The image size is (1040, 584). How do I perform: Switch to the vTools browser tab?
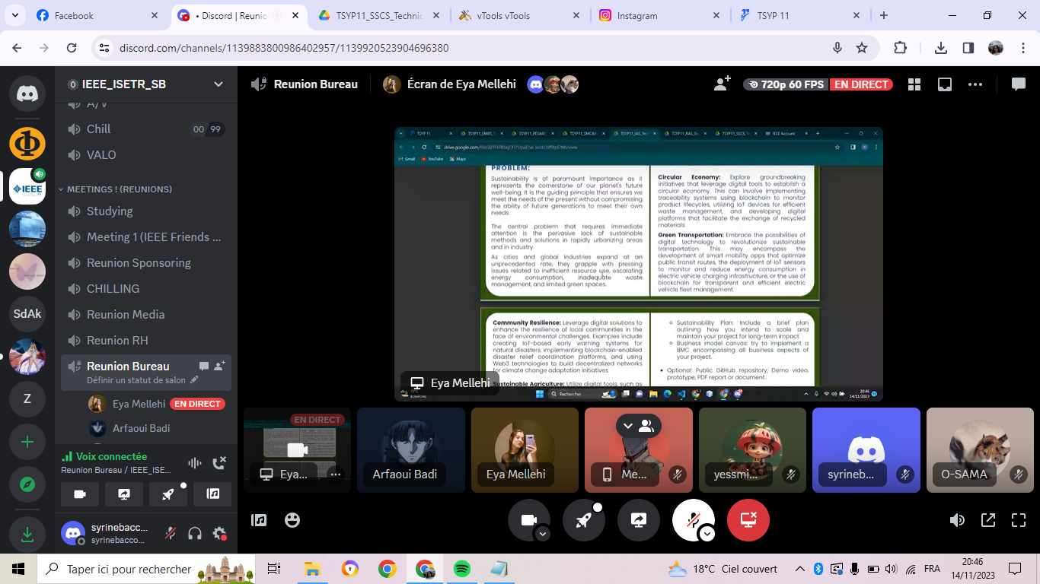(519, 15)
